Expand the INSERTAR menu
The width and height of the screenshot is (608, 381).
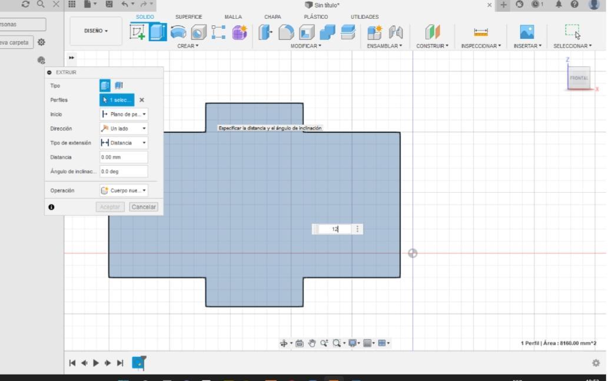point(527,46)
